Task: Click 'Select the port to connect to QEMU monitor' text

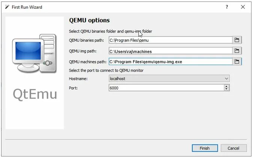Action: tap(106, 70)
